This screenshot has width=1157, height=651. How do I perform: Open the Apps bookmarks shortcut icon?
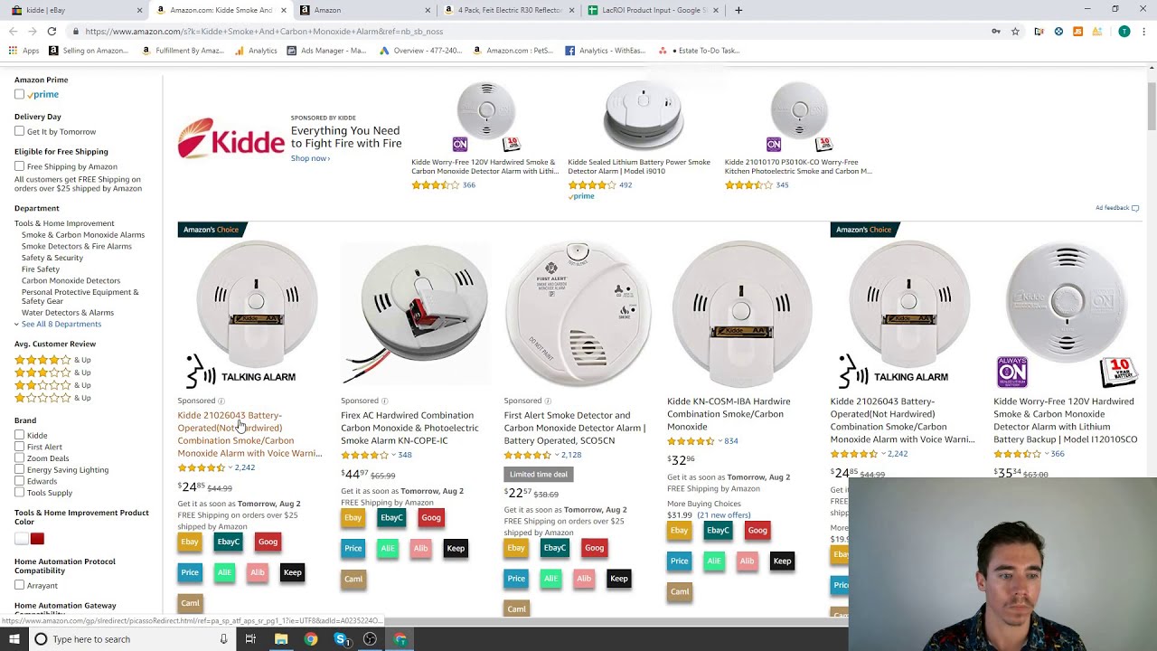[14, 51]
